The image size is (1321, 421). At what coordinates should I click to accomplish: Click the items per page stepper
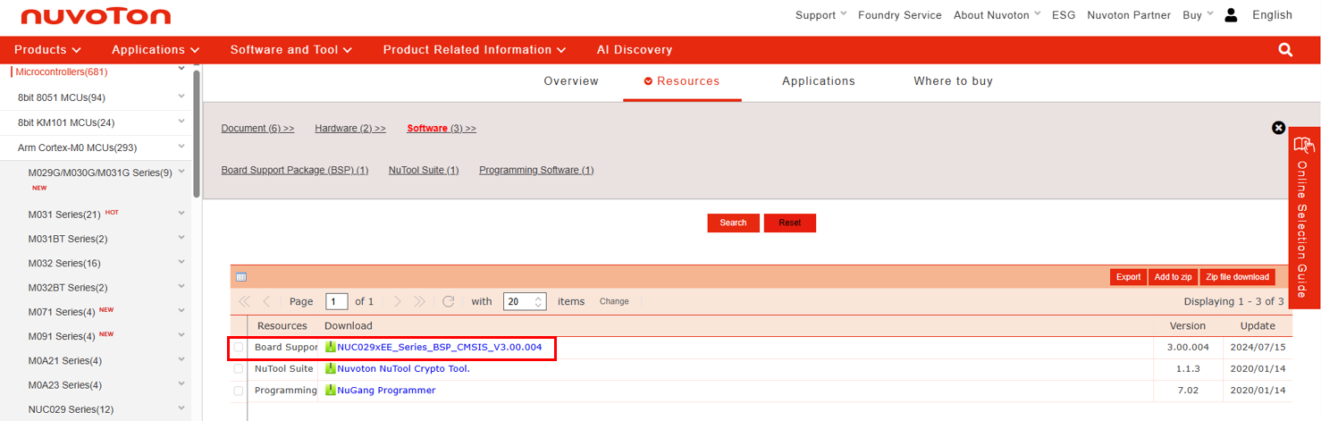click(x=539, y=301)
